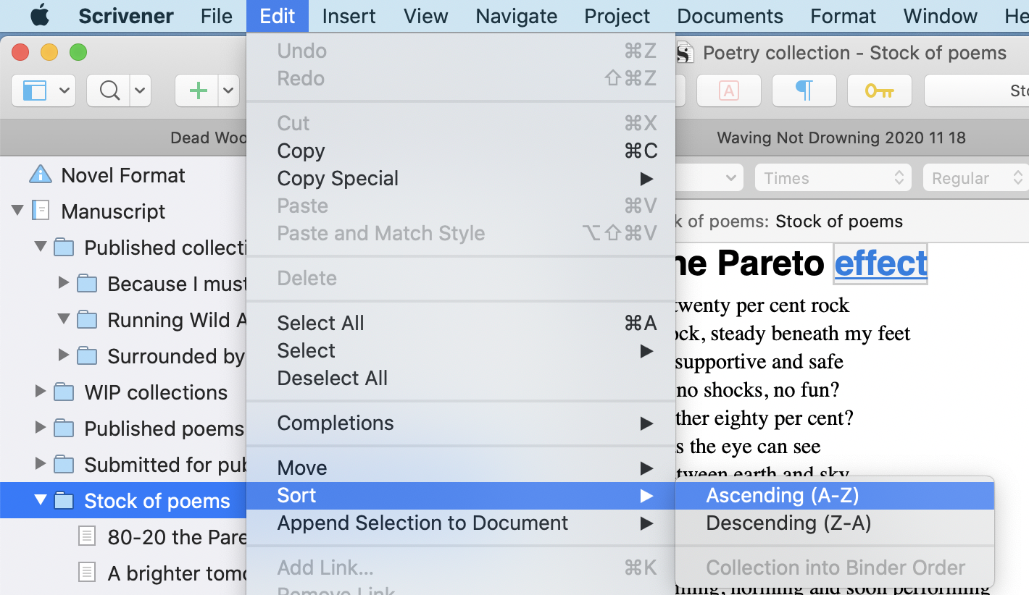Toggle the paragraph invisibles icon

[x=804, y=90]
